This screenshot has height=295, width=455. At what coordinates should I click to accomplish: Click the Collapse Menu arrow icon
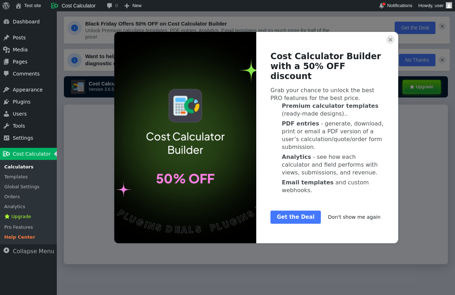coord(6,251)
